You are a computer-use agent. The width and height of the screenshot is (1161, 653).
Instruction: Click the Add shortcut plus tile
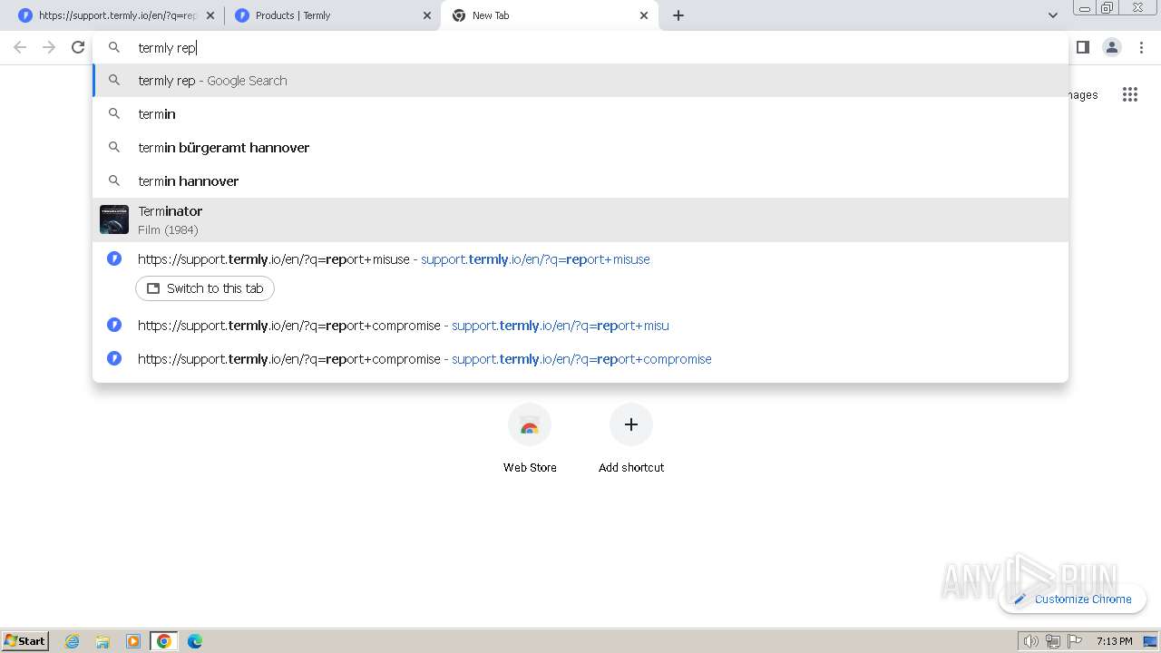631,439
